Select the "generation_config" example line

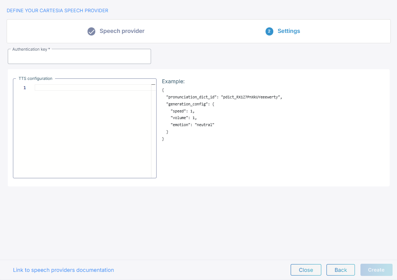tap(190, 104)
